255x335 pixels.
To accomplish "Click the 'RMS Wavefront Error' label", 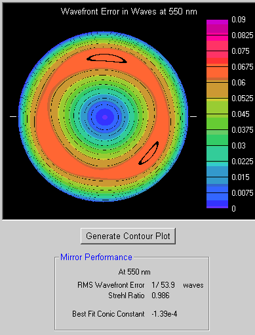I will (111, 285).
